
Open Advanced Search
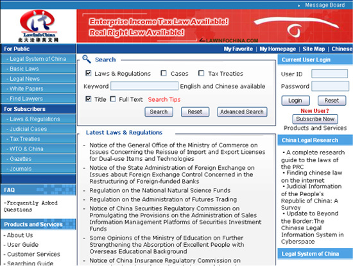[242, 112]
